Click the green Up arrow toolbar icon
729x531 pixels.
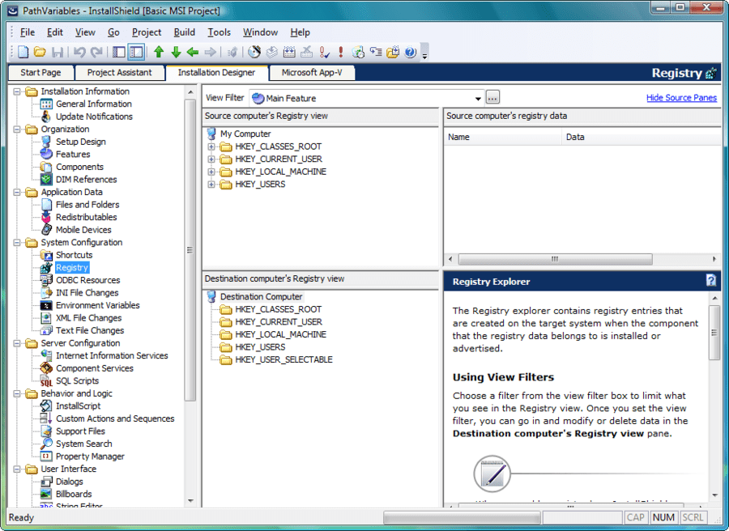point(159,52)
